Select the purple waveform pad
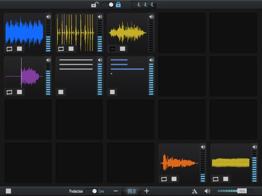The height and width of the screenshot is (196, 262). 25,76
